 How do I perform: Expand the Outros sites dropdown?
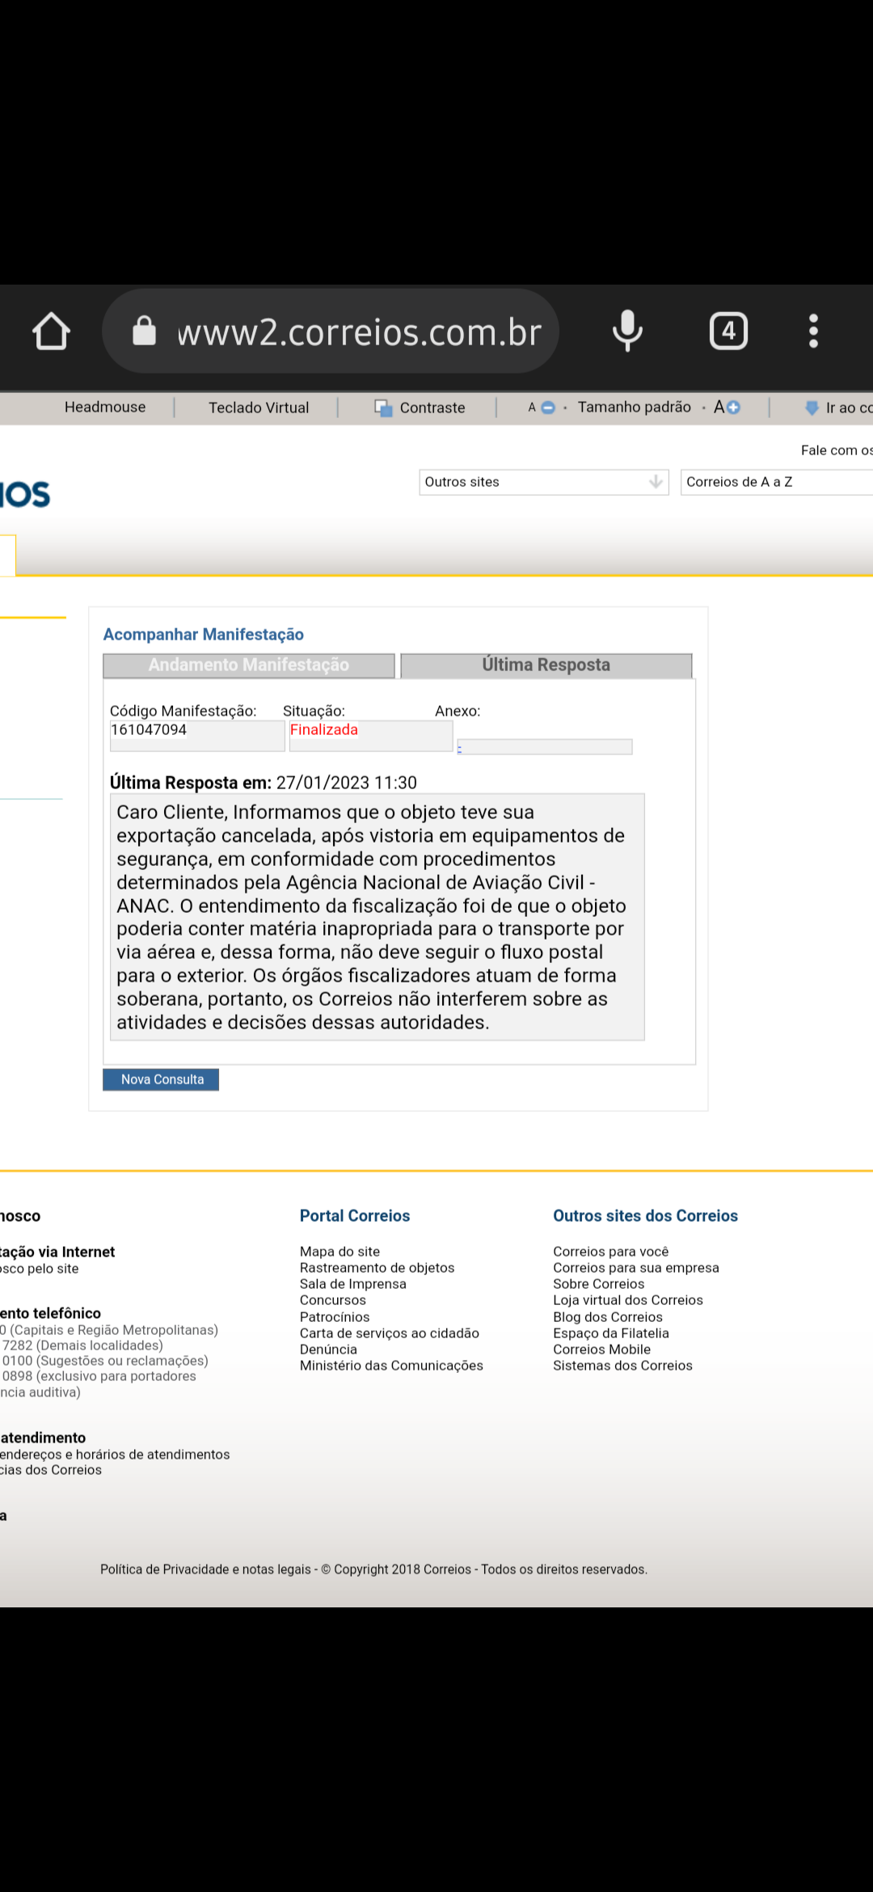(544, 482)
